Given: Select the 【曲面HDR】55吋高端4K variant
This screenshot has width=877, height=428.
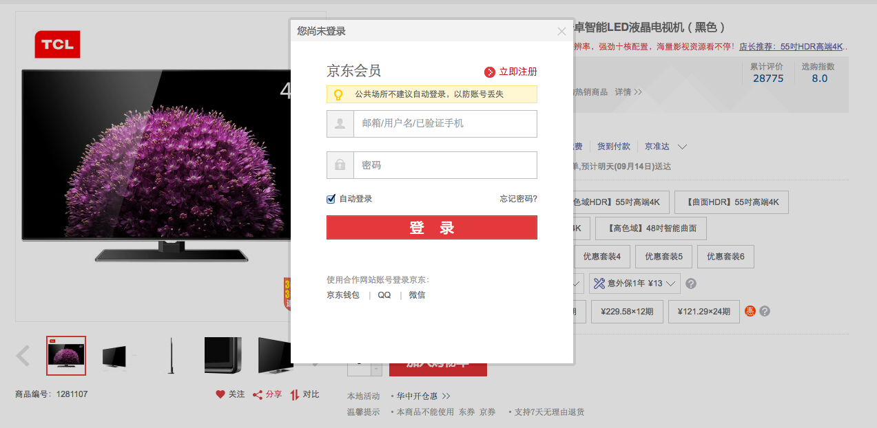Looking at the screenshot, I should click(x=731, y=202).
